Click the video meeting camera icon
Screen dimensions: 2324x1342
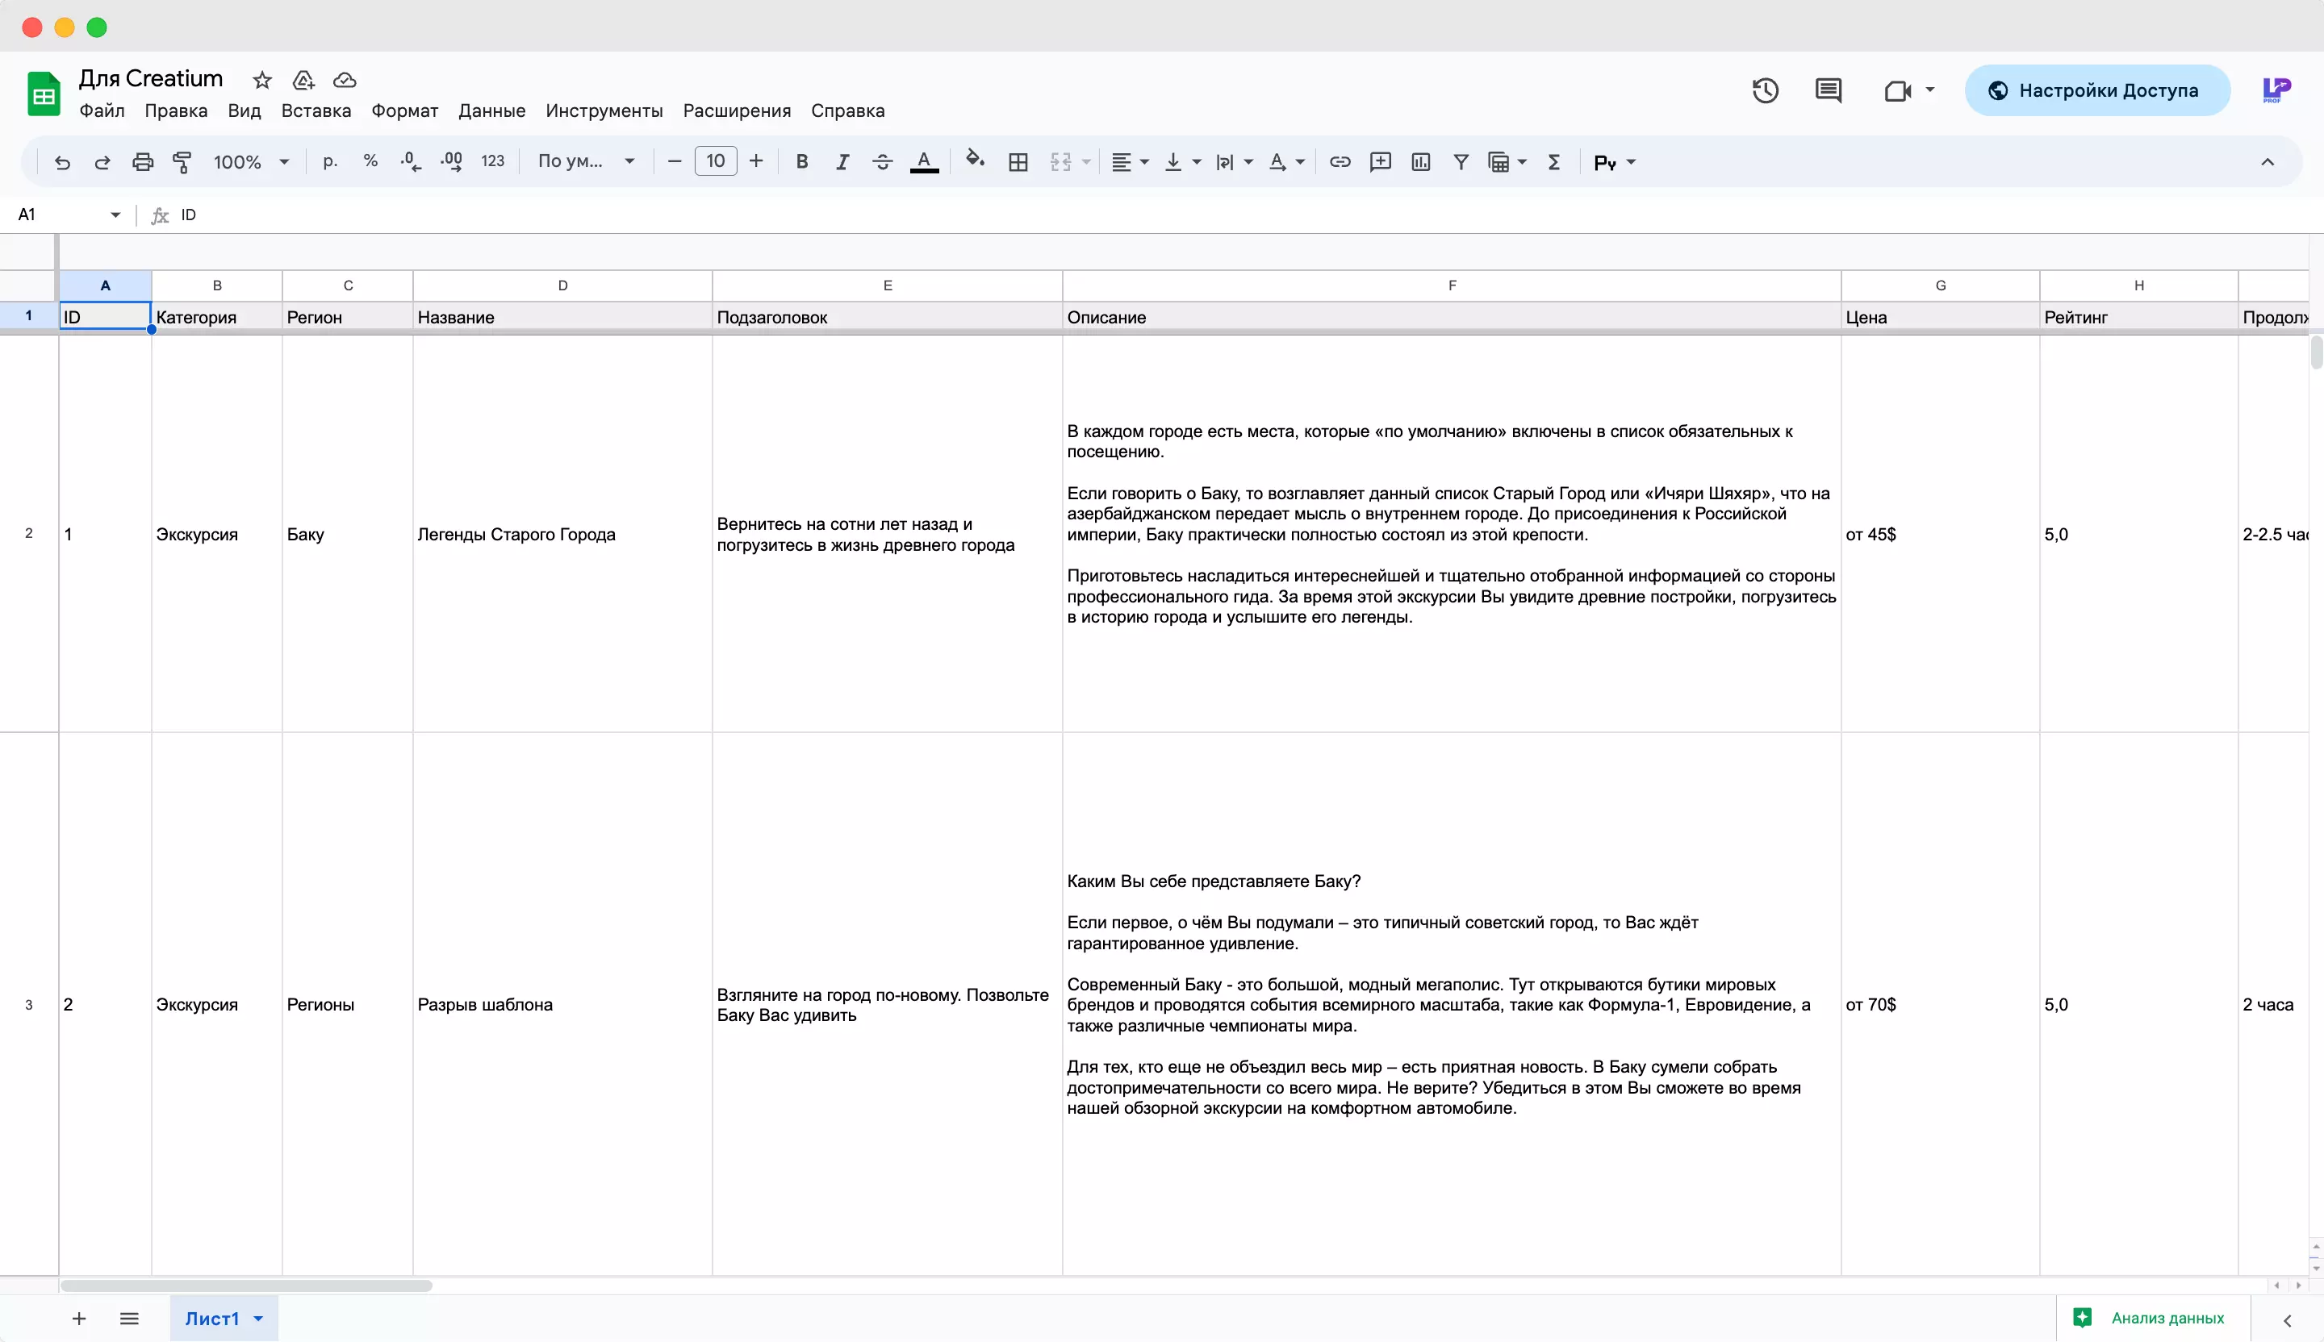coord(1897,90)
